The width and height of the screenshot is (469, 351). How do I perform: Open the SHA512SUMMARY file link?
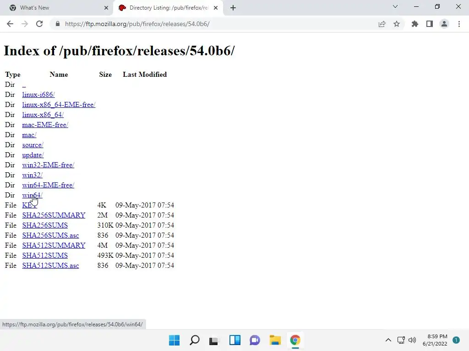click(54, 245)
